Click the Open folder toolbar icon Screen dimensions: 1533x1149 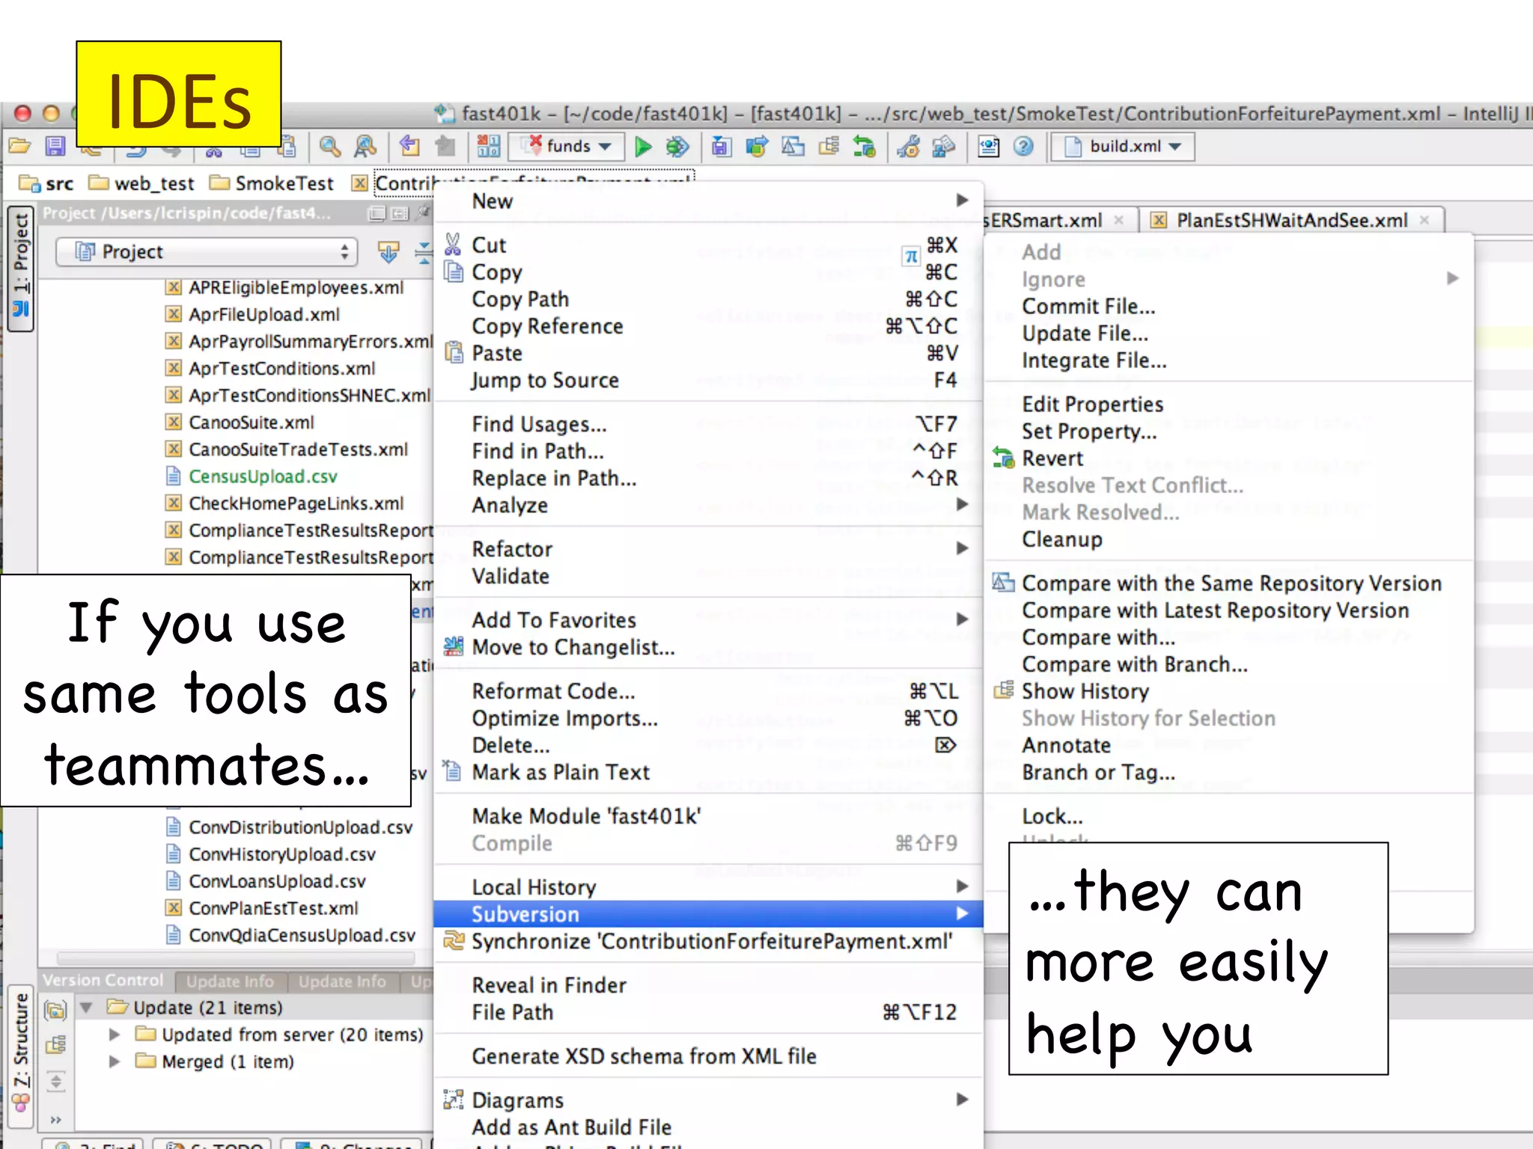coord(19,146)
